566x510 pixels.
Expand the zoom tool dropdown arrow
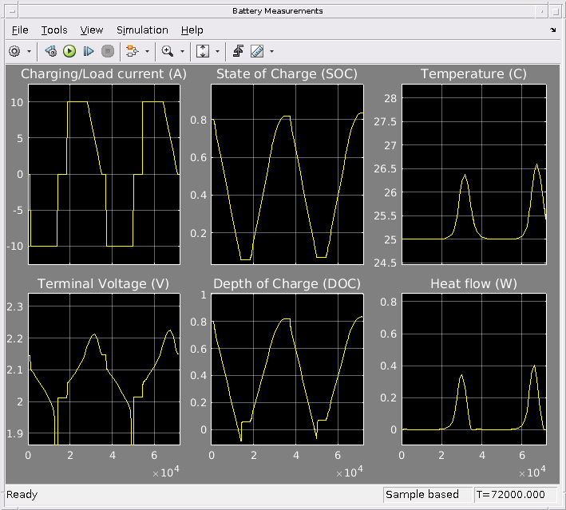coord(182,51)
